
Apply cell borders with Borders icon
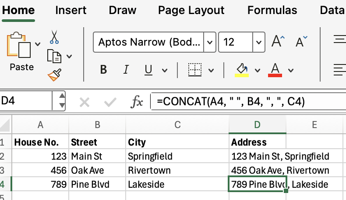click(195, 70)
